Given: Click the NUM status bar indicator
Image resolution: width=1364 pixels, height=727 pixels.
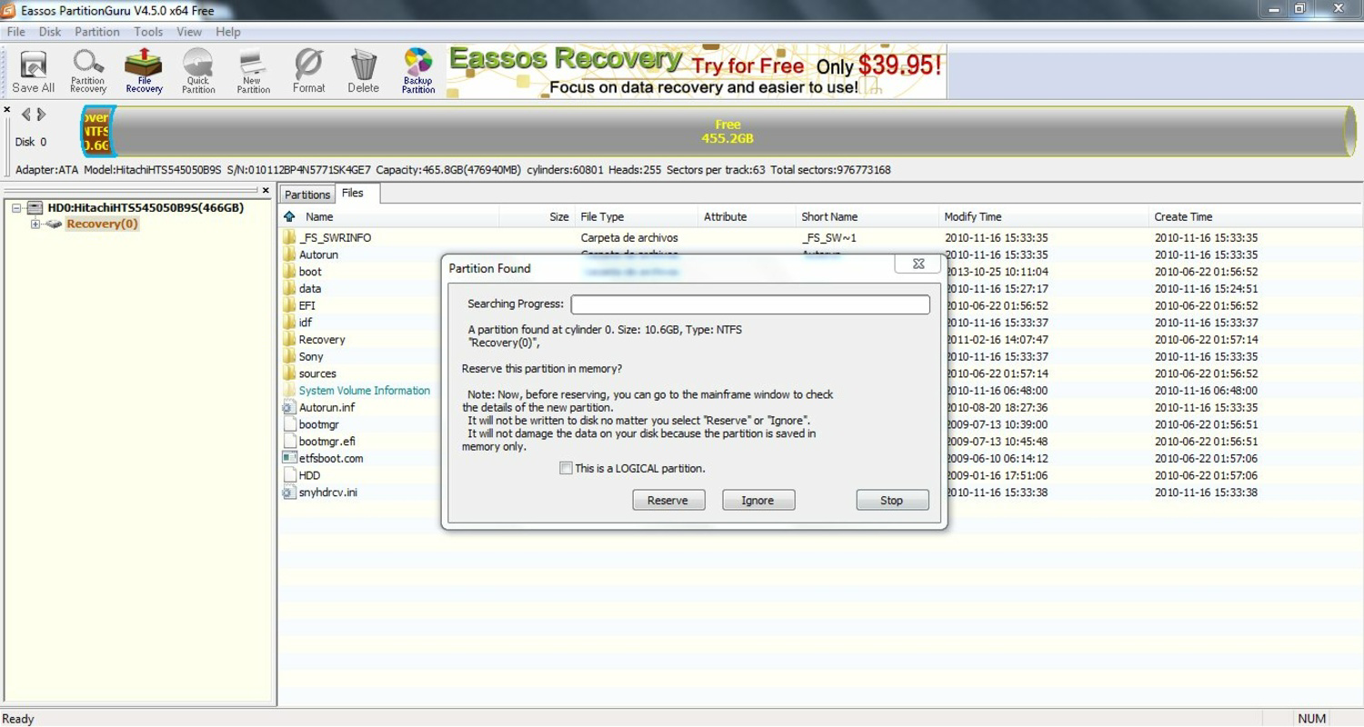Looking at the screenshot, I should [1311, 719].
